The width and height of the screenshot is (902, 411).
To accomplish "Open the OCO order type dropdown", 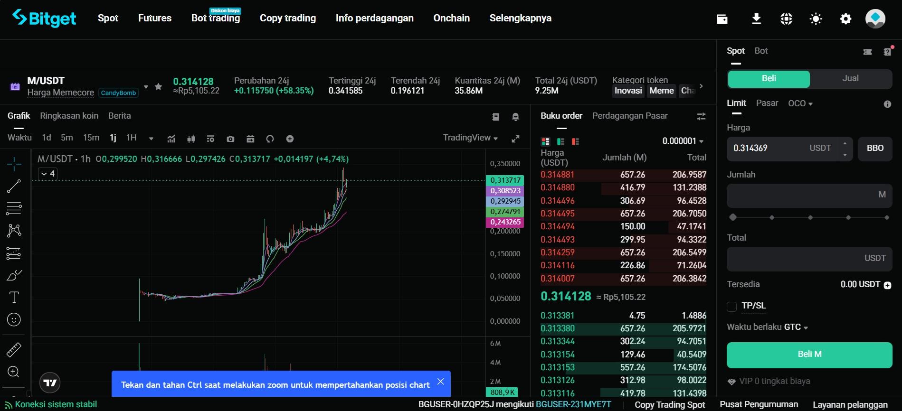I will pyautogui.click(x=800, y=103).
